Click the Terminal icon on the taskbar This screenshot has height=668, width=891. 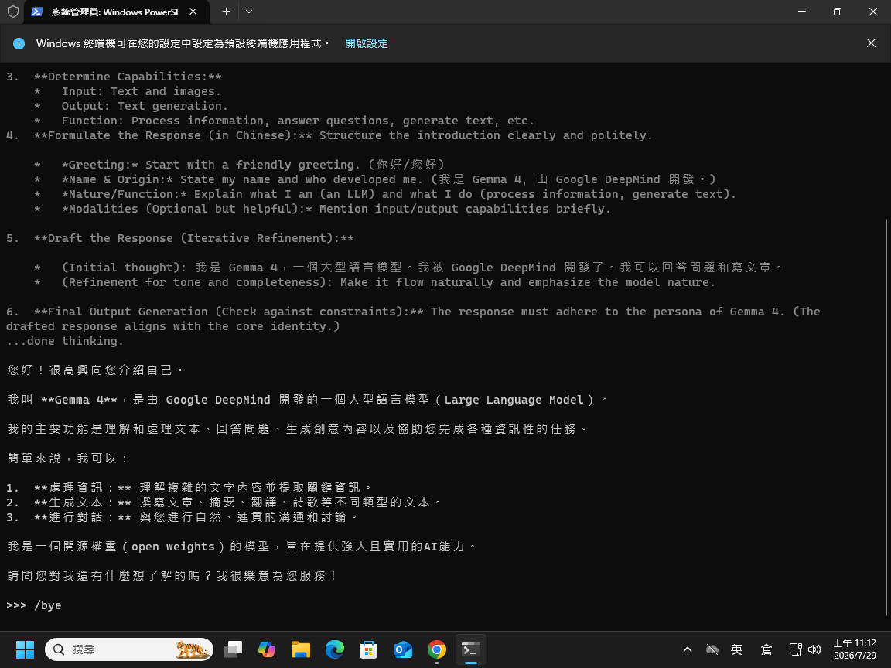[x=470, y=649]
